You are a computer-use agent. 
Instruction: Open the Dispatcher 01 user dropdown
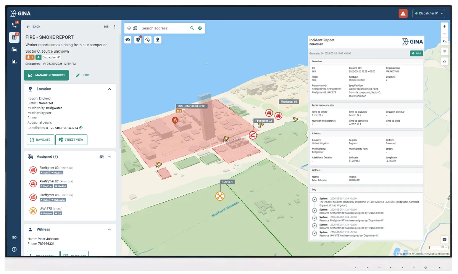tap(429, 13)
